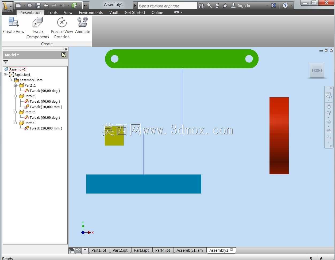Click the Sign In button
335x260 pixels.
[241, 5]
